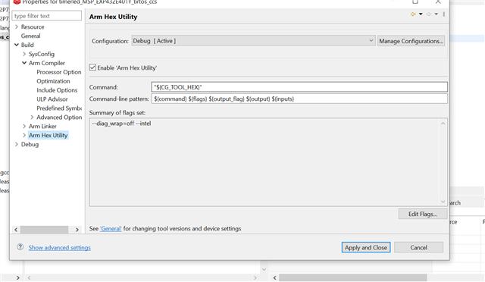This screenshot has width=485, height=282.
Task: Expand the Arm Hex Utility node
Action: coord(24,135)
